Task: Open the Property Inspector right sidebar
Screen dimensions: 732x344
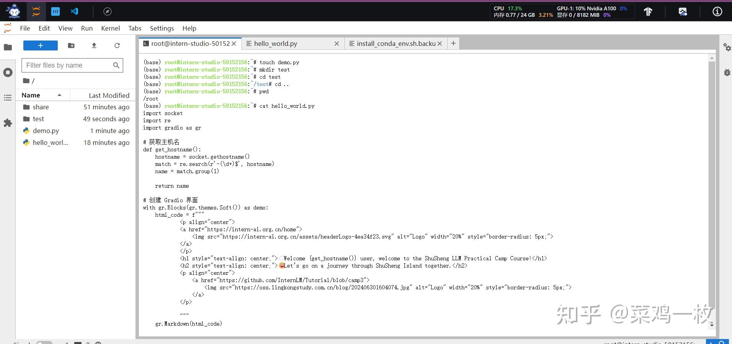Action: click(x=727, y=47)
